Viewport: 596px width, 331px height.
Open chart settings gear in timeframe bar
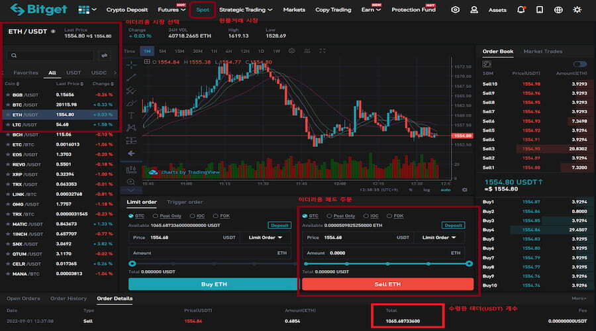click(291, 51)
